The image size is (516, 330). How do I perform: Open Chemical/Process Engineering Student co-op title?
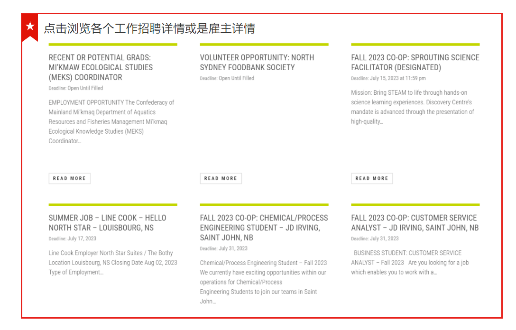click(264, 228)
